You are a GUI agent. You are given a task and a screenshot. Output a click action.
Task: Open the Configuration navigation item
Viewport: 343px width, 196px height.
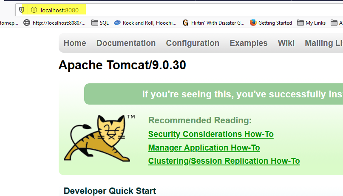193,43
